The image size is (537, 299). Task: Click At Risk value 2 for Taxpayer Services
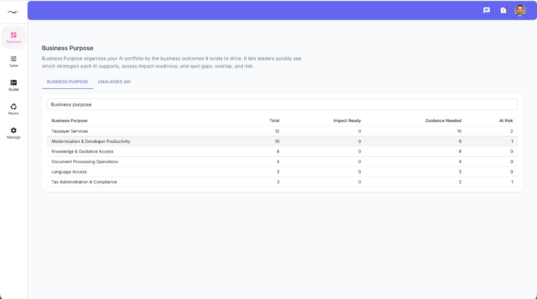pos(512,131)
